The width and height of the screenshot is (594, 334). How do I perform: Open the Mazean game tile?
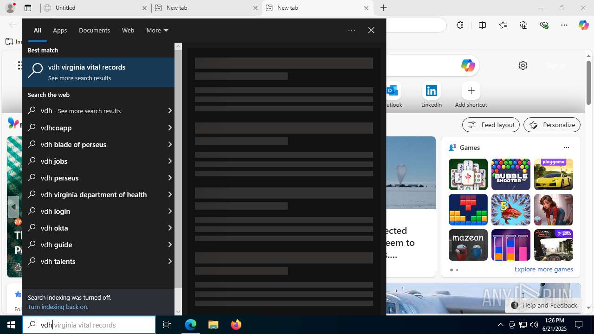point(468,245)
